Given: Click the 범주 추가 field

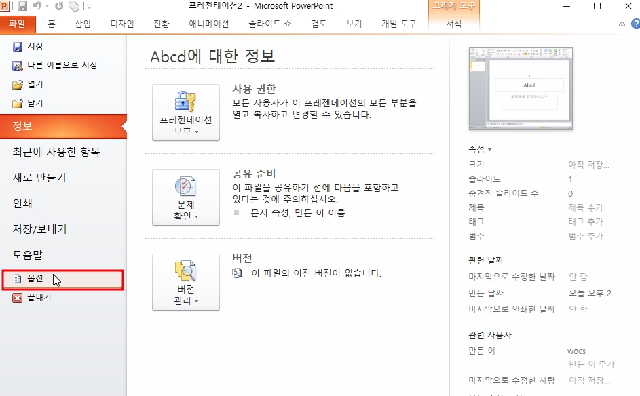Looking at the screenshot, I should coord(586,236).
